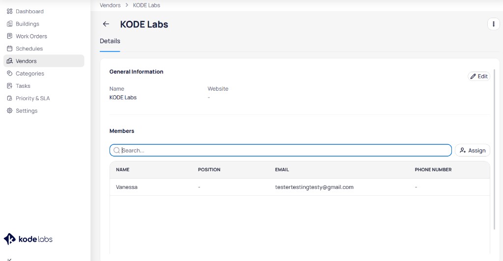This screenshot has height=261, width=503.
Task: Click the Categories tag icon
Action: coord(10,73)
